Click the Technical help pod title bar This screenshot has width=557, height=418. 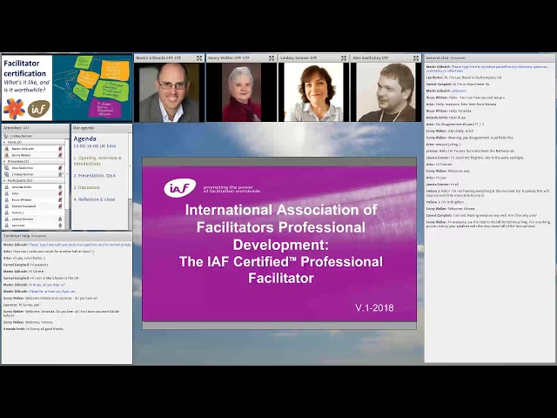pos(67,236)
